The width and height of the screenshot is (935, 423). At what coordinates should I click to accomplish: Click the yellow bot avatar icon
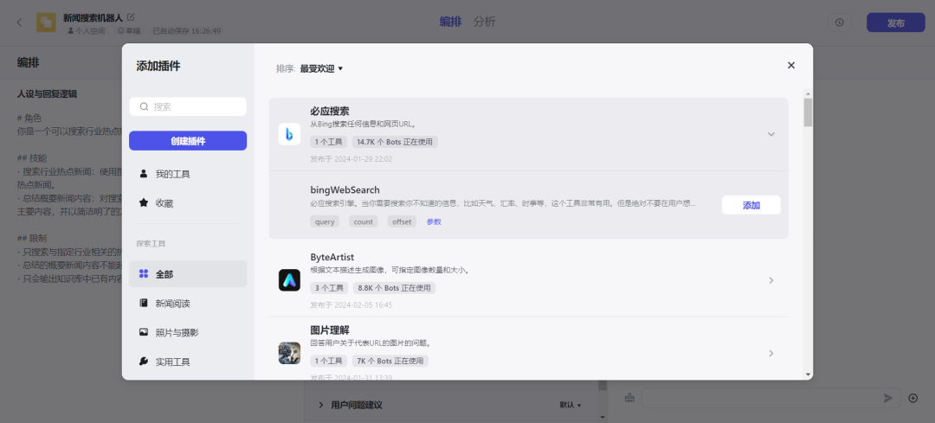46,22
